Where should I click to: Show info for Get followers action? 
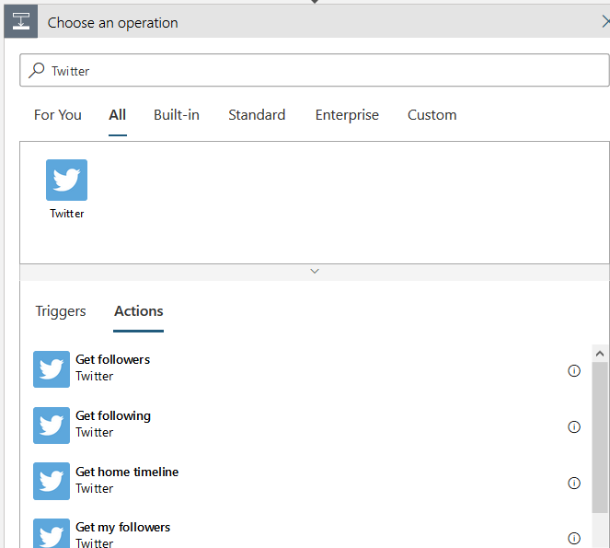(x=574, y=371)
